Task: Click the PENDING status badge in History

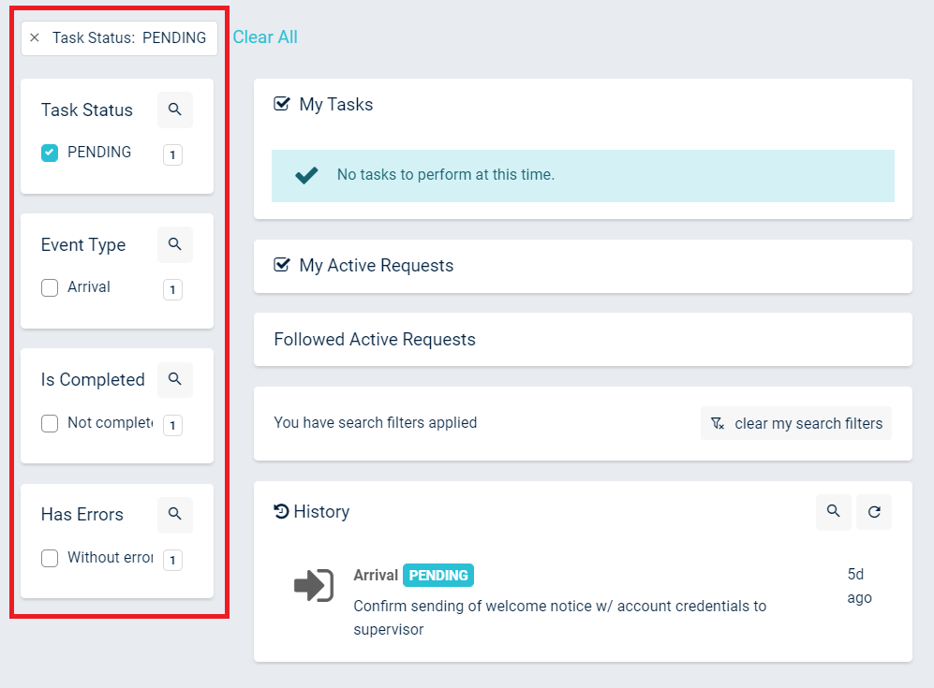Action: 437,576
